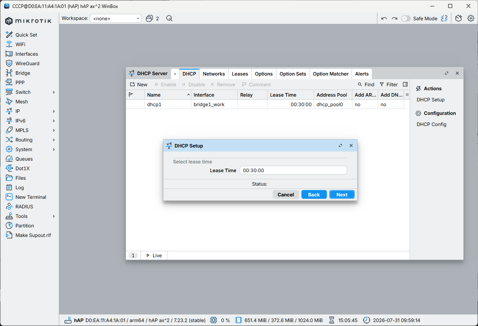Open the windows count icon showing 2
478x326 pixels.
[152, 18]
